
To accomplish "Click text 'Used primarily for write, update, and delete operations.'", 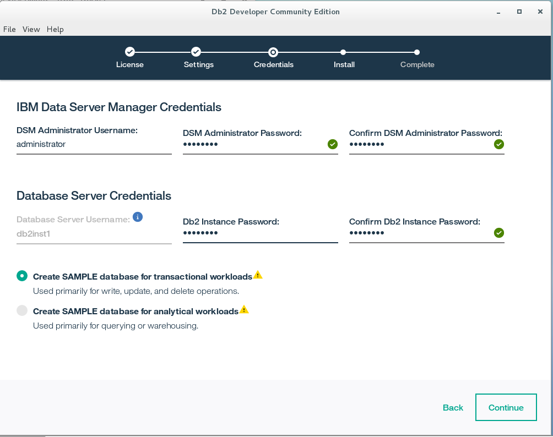I will [136, 291].
